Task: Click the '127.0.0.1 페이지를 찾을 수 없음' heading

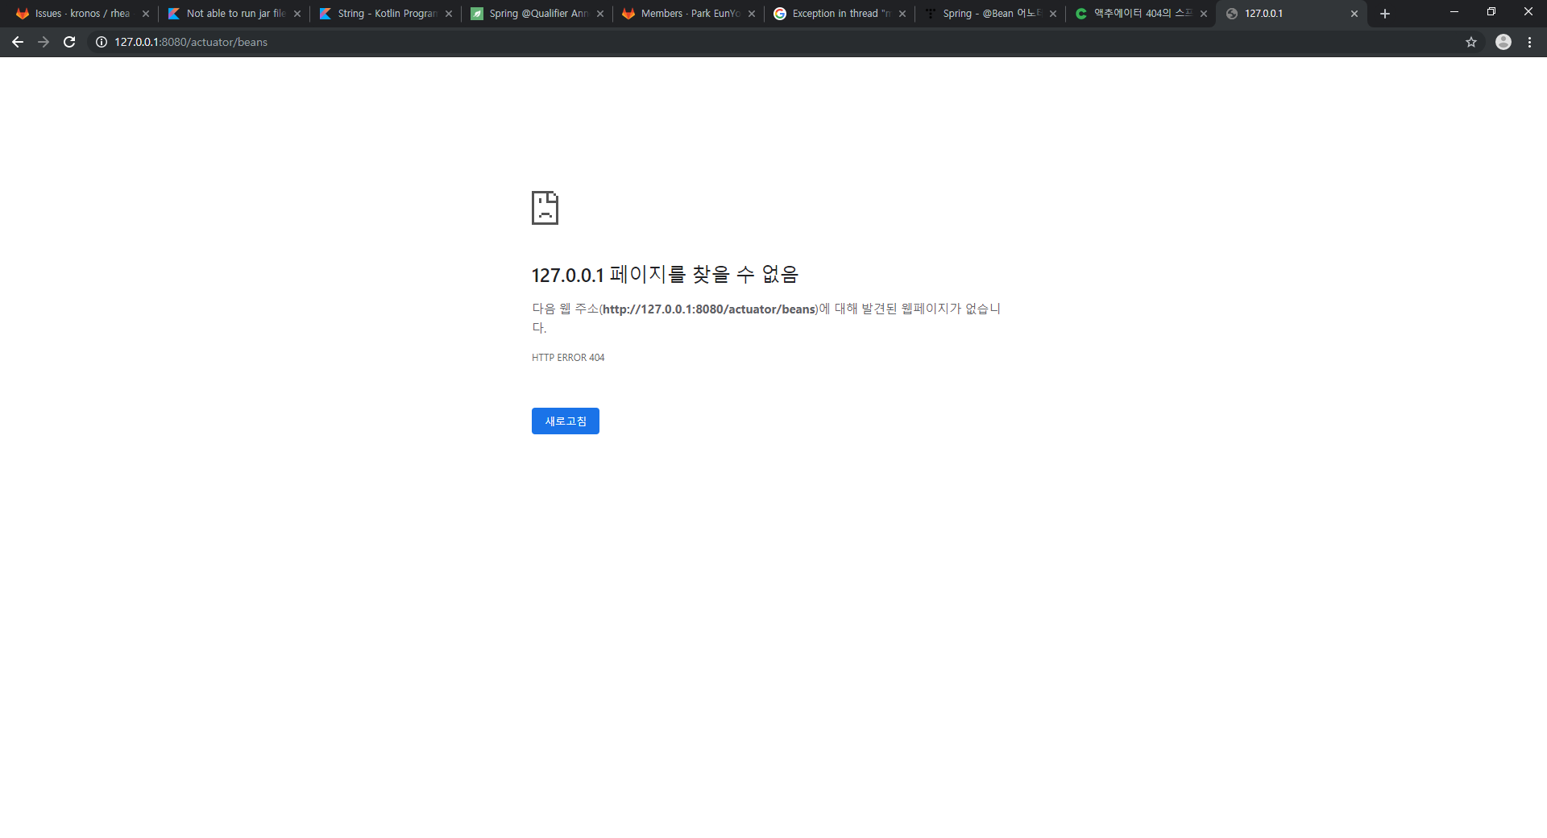Action: pyautogui.click(x=665, y=275)
